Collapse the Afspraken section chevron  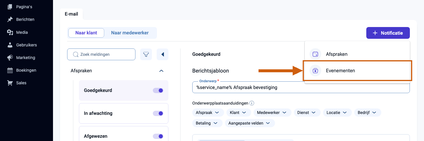coord(161,71)
